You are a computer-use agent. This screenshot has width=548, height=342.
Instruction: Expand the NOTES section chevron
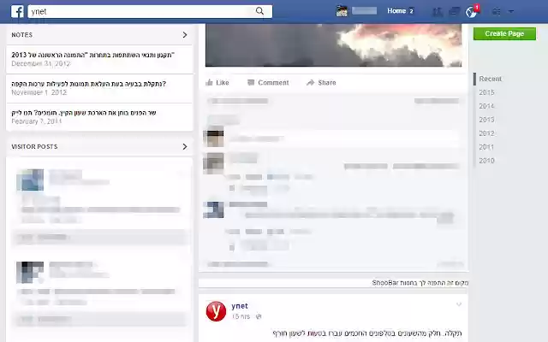coord(185,35)
